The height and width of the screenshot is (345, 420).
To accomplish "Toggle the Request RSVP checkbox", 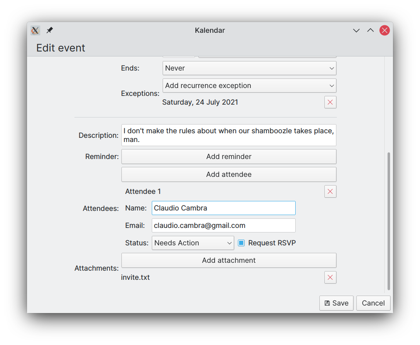I will pyautogui.click(x=241, y=243).
